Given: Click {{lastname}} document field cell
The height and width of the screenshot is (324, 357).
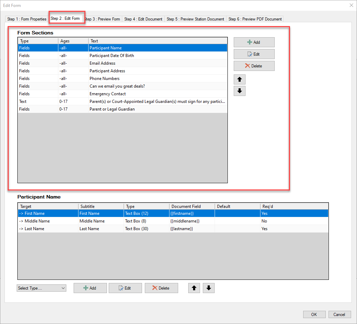Looking at the screenshot, I should tap(192, 228).
